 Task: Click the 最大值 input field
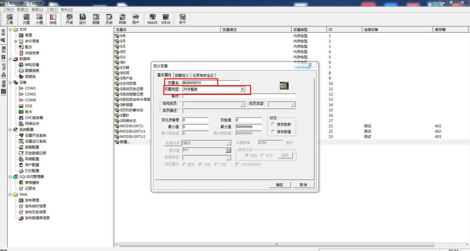pyautogui.click(x=248, y=127)
